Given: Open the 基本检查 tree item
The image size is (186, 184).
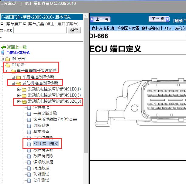Looking at the screenshot, I should click(x=41, y=131).
